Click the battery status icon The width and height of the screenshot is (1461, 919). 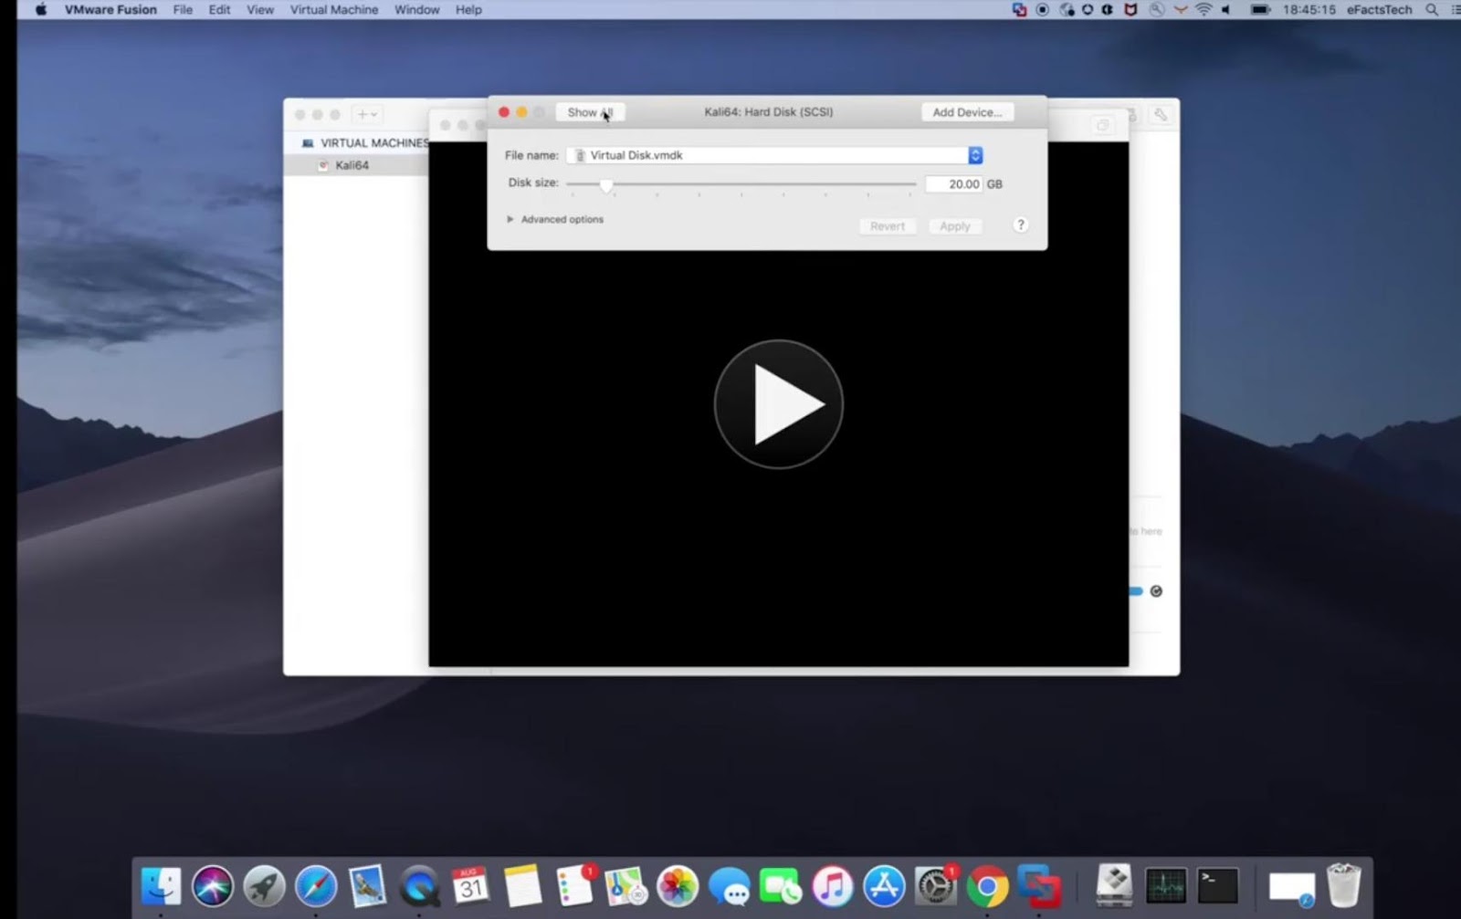1260,10
